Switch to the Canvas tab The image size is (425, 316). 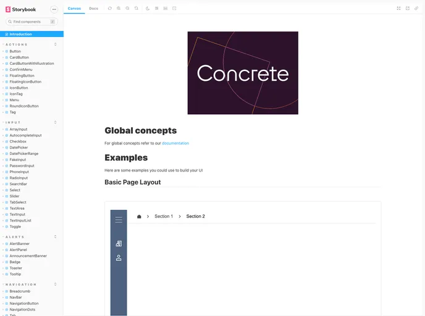[74, 9]
